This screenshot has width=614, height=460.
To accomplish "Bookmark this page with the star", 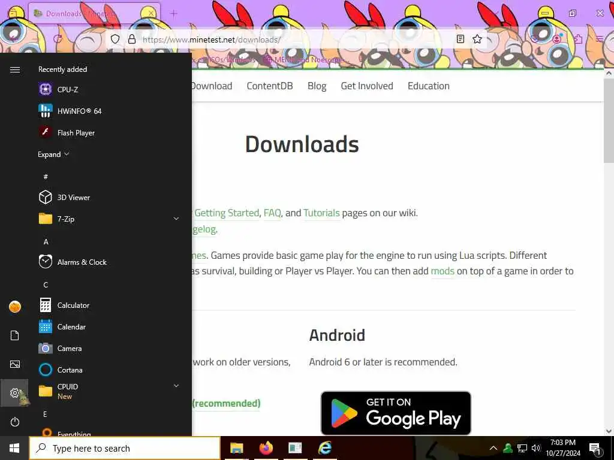I will click(477, 39).
